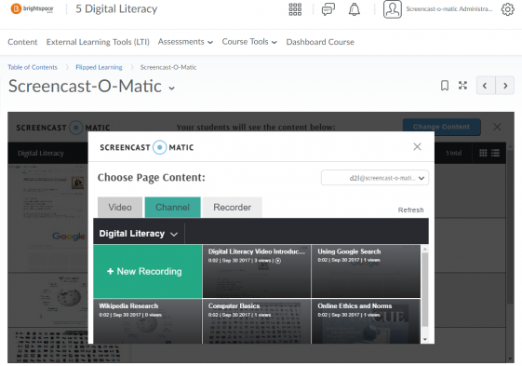This screenshot has width=522, height=366.
Task: Open External Learning Tools (LTI)
Action: [98, 42]
